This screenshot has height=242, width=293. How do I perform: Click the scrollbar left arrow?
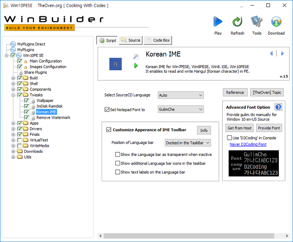click(x=100, y=236)
